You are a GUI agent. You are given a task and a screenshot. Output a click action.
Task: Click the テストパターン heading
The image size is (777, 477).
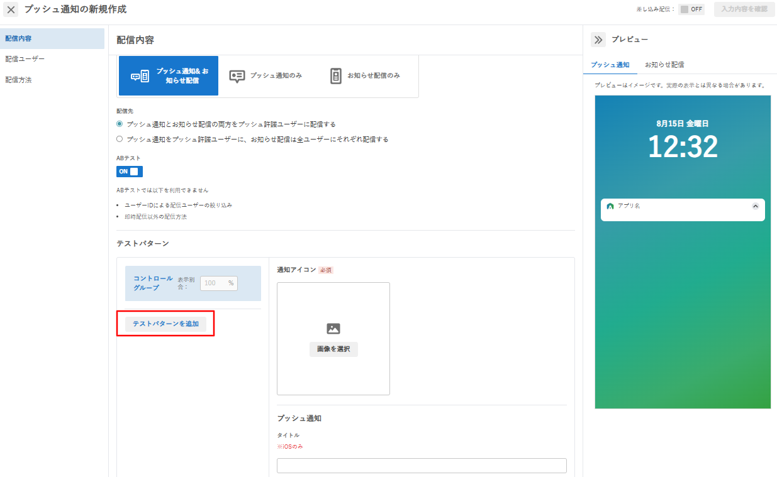[143, 243]
